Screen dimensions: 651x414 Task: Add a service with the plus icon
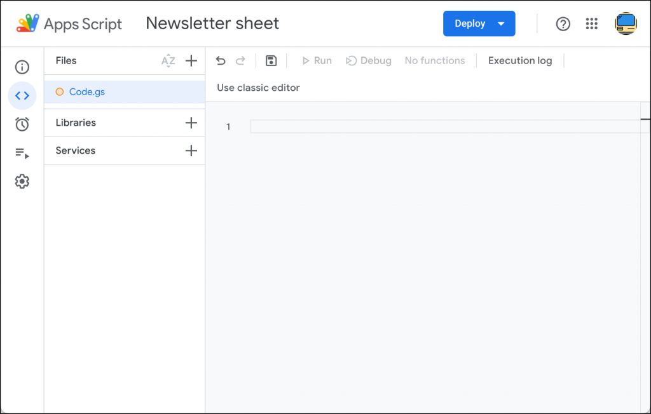[x=191, y=150]
